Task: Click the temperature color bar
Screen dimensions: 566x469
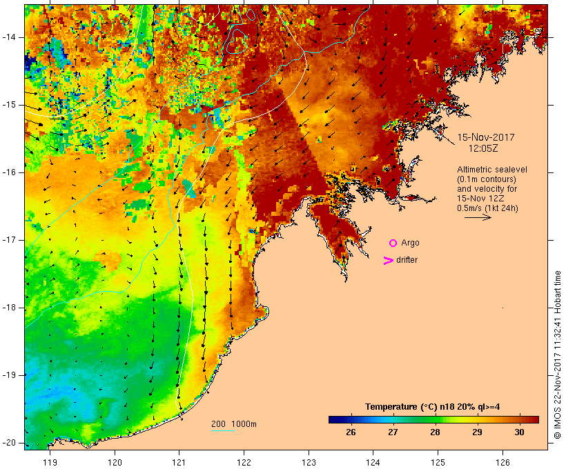Action: 433,419
